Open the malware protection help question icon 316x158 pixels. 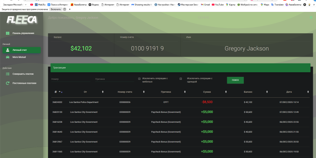(65, 9)
